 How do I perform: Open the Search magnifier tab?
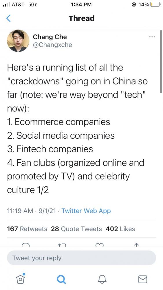point(61,279)
